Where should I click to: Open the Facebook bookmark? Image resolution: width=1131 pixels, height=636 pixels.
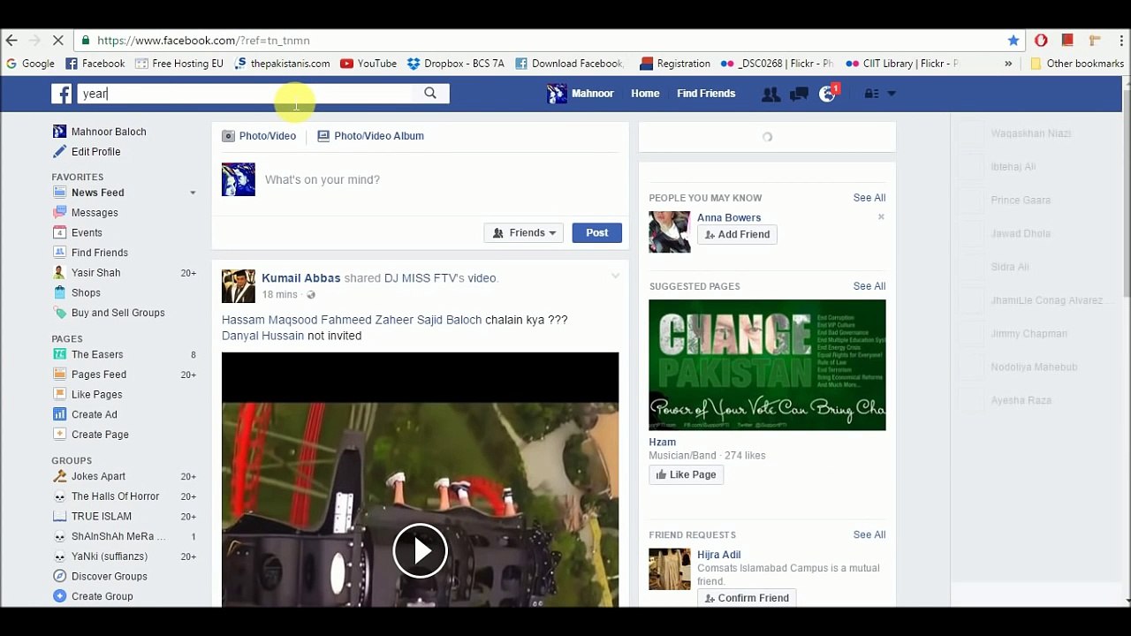click(95, 64)
